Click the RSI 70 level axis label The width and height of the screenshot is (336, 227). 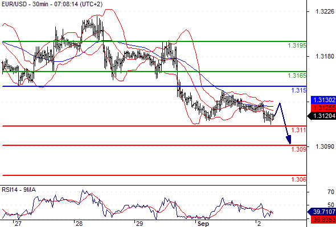point(331,192)
